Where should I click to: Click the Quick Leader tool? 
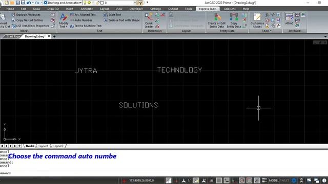coord(149,20)
